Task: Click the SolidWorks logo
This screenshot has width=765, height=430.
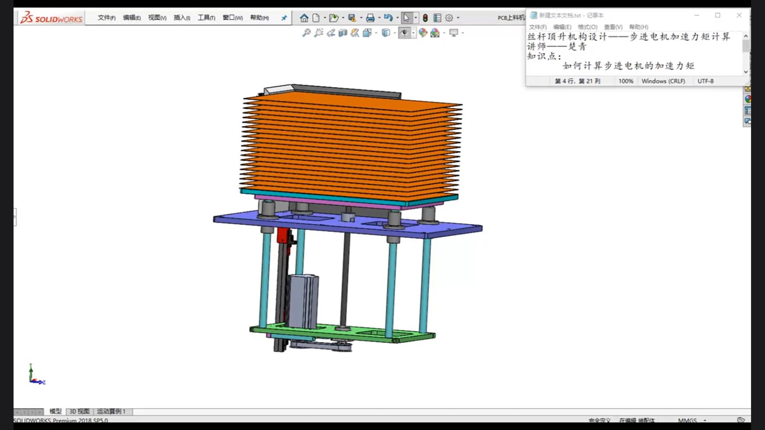Action: (x=51, y=18)
